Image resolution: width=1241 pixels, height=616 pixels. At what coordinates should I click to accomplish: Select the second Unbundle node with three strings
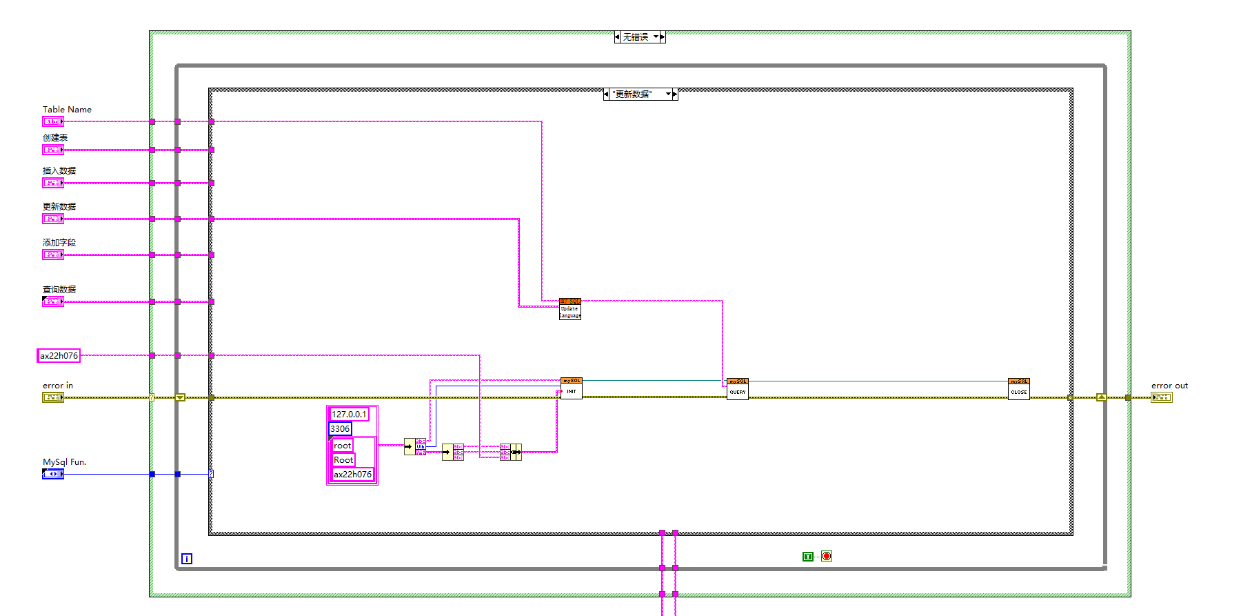(x=453, y=453)
